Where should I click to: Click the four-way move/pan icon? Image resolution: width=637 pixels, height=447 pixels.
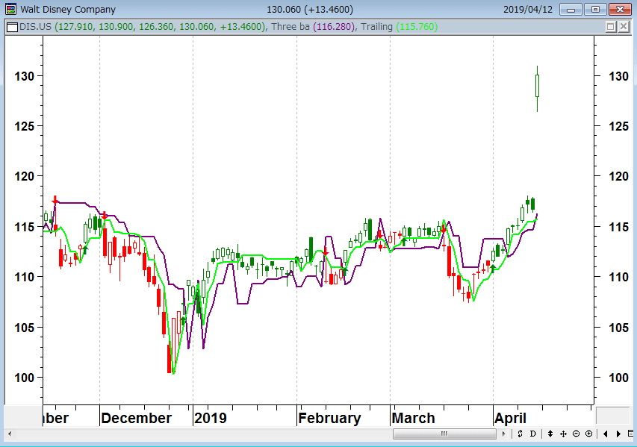563,434
